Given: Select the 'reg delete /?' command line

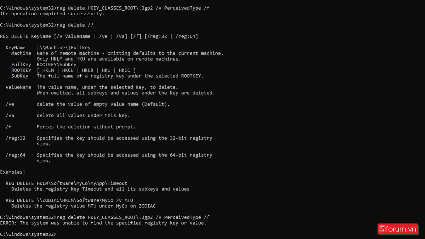Looking at the screenshot, I should coord(47,25).
